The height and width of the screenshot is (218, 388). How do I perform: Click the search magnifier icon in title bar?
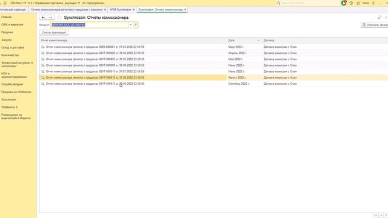click(278, 3)
